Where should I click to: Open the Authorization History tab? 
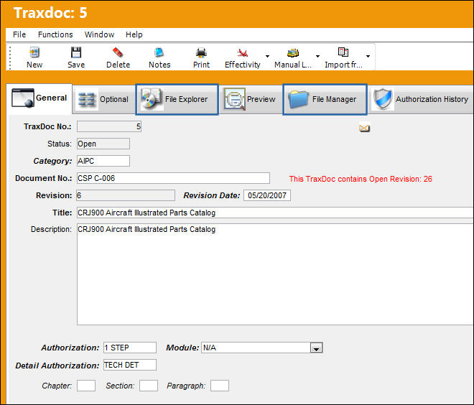tap(421, 99)
